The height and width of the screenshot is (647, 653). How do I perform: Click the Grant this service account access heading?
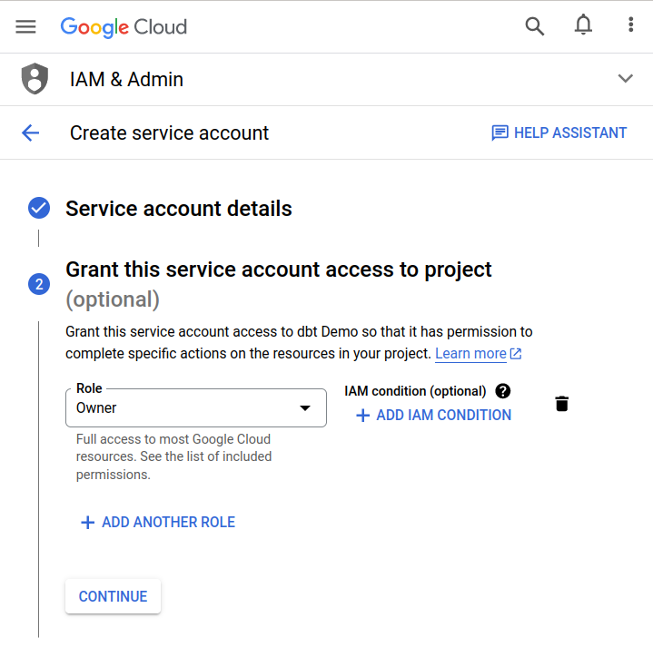click(x=279, y=270)
